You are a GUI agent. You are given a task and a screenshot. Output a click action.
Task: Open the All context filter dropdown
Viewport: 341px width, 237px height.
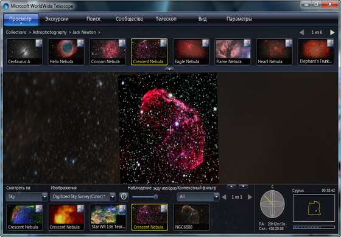[198, 197]
